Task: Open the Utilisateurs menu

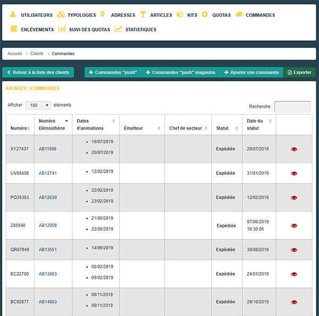Action: point(37,15)
